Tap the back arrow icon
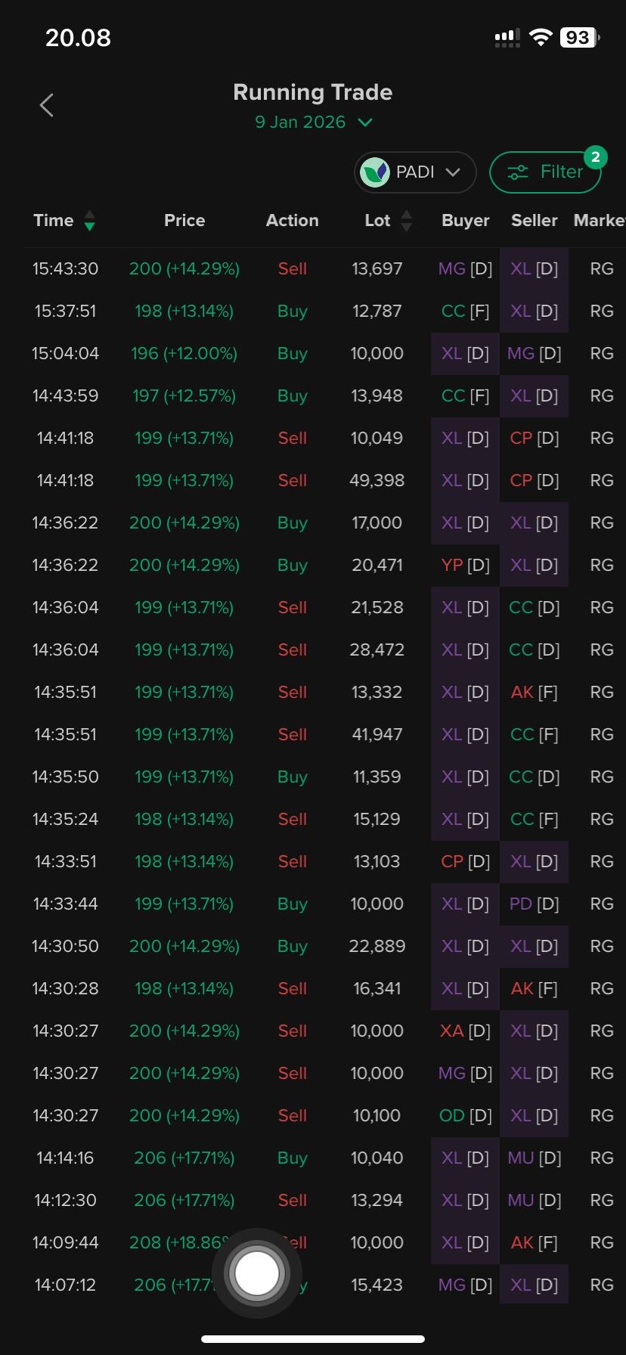This screenshot has width=626, height=1355. coord(47,105)
